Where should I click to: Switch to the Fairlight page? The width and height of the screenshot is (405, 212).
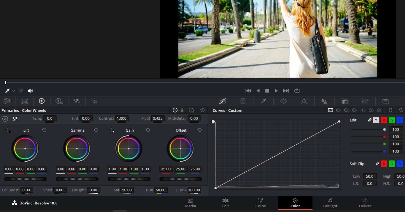click(x=330, y=203)
